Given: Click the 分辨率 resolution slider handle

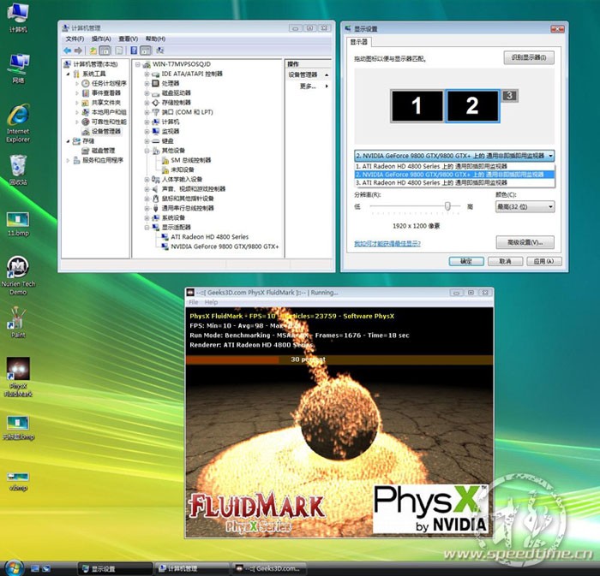Looking at the screenshot, I should [447, 206].
